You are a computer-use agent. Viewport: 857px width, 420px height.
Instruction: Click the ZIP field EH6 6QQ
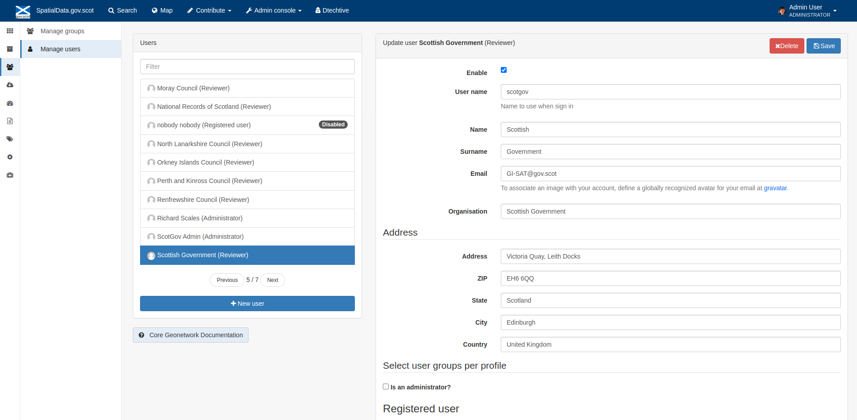click(x=671, y=278)
